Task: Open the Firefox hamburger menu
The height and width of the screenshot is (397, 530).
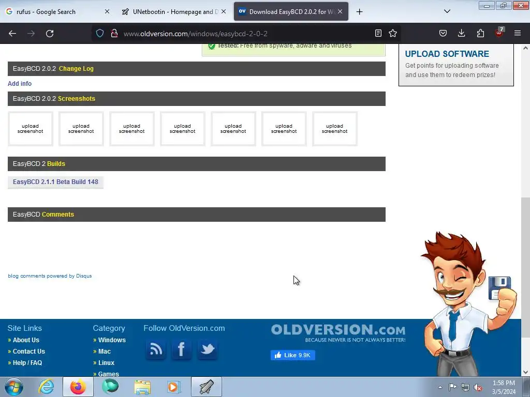Action: point(518,33)
